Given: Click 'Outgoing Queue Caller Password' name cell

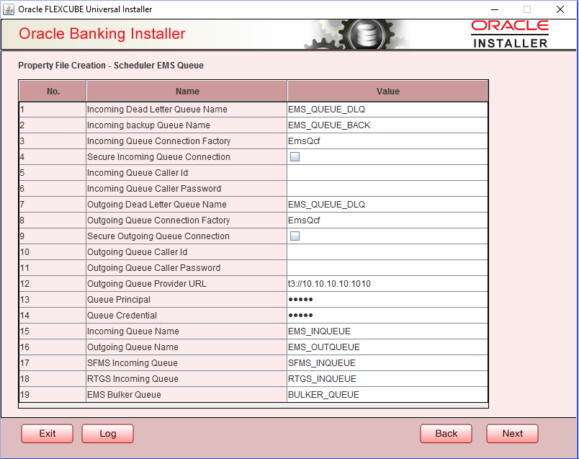Looking at the screenshot, I should click(187, 268).
